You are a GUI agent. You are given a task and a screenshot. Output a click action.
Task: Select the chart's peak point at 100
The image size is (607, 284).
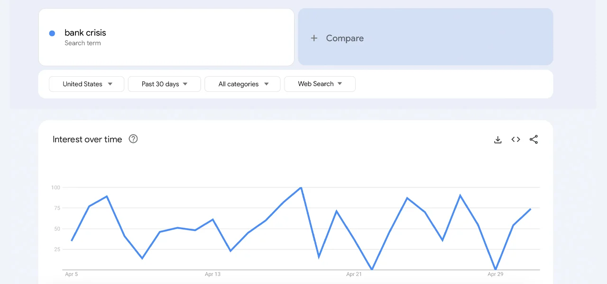tap(301, 188)
